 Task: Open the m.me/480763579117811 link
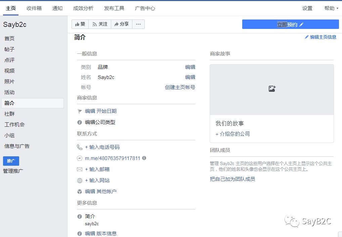click(x=112, y=158)
